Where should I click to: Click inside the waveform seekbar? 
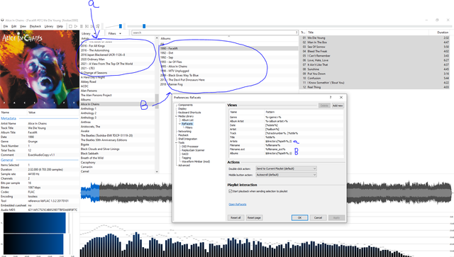(265, 192)
